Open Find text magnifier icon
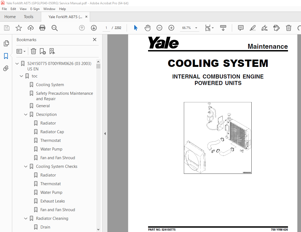Image resolution: width=301 pixels, height=232 pixels. click(x=55, y=28)
